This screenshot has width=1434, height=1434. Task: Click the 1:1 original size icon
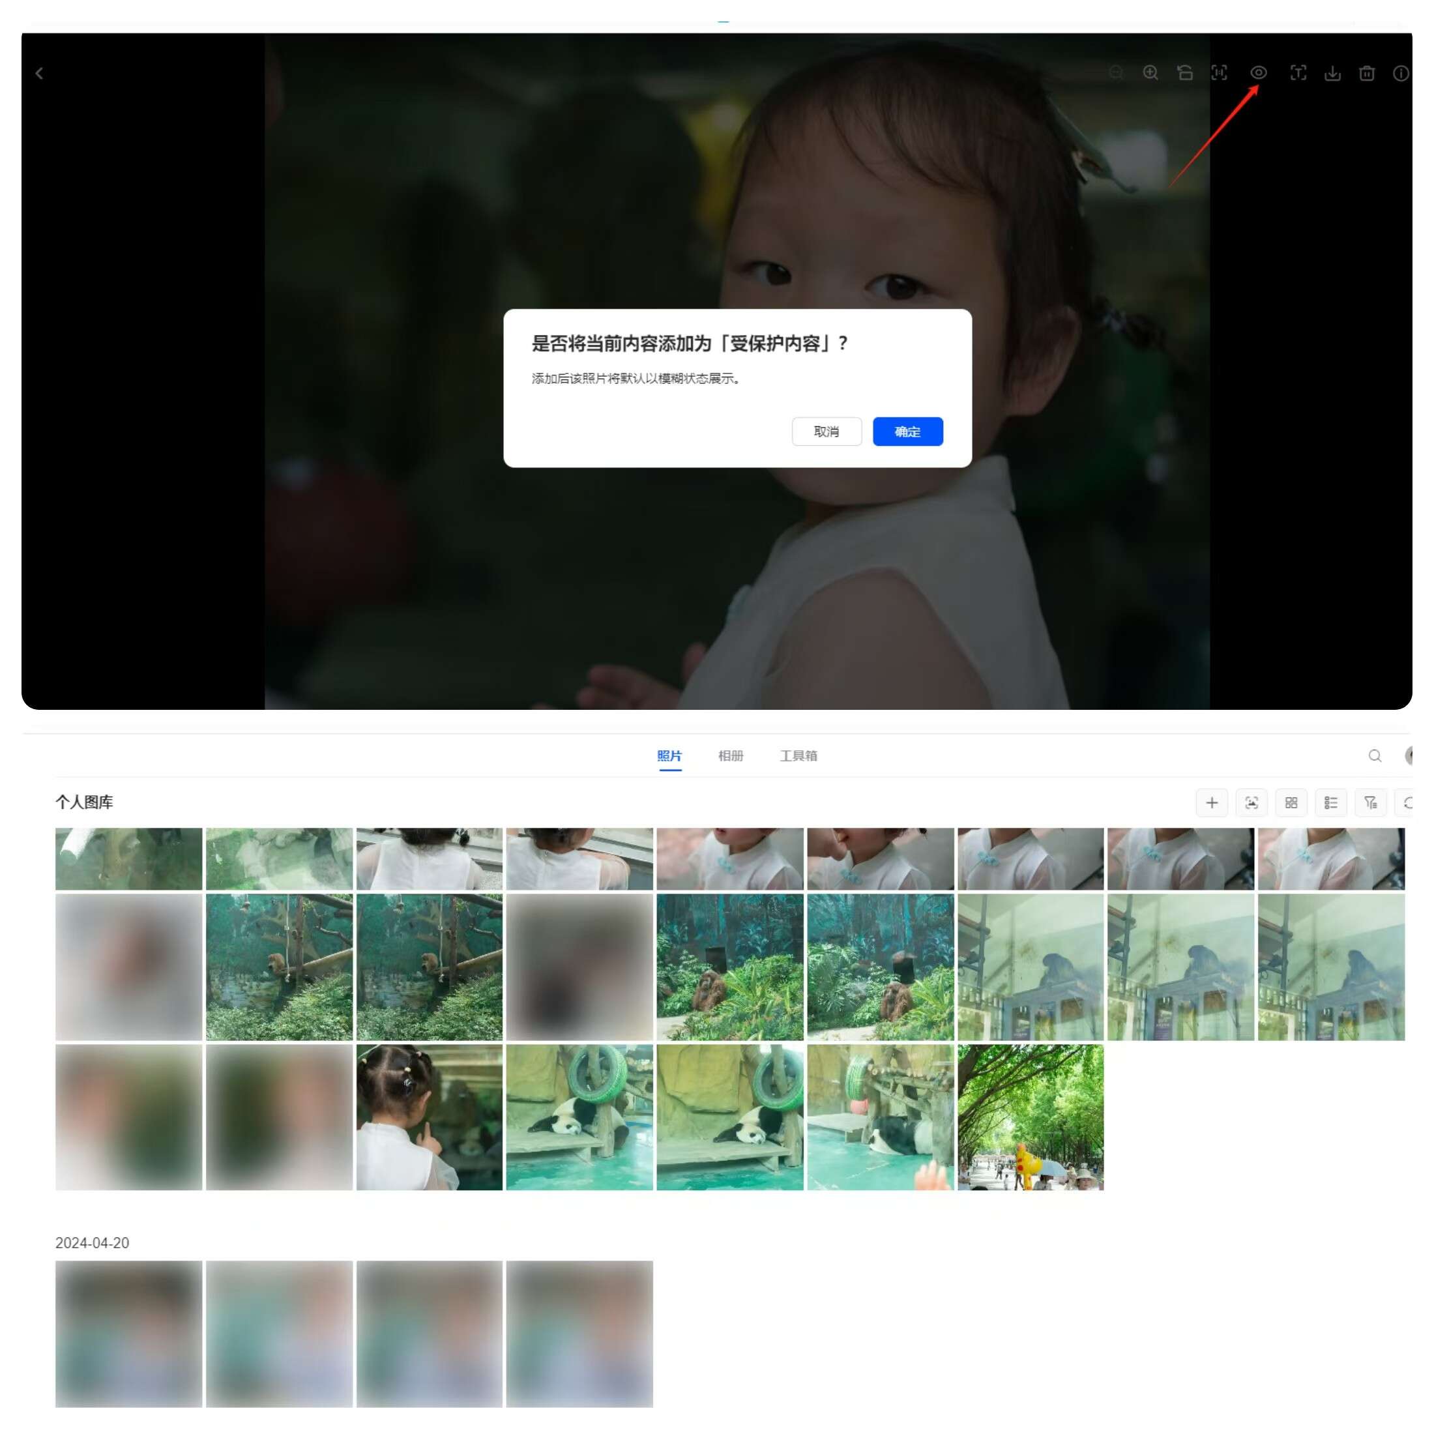(1220, 73)
